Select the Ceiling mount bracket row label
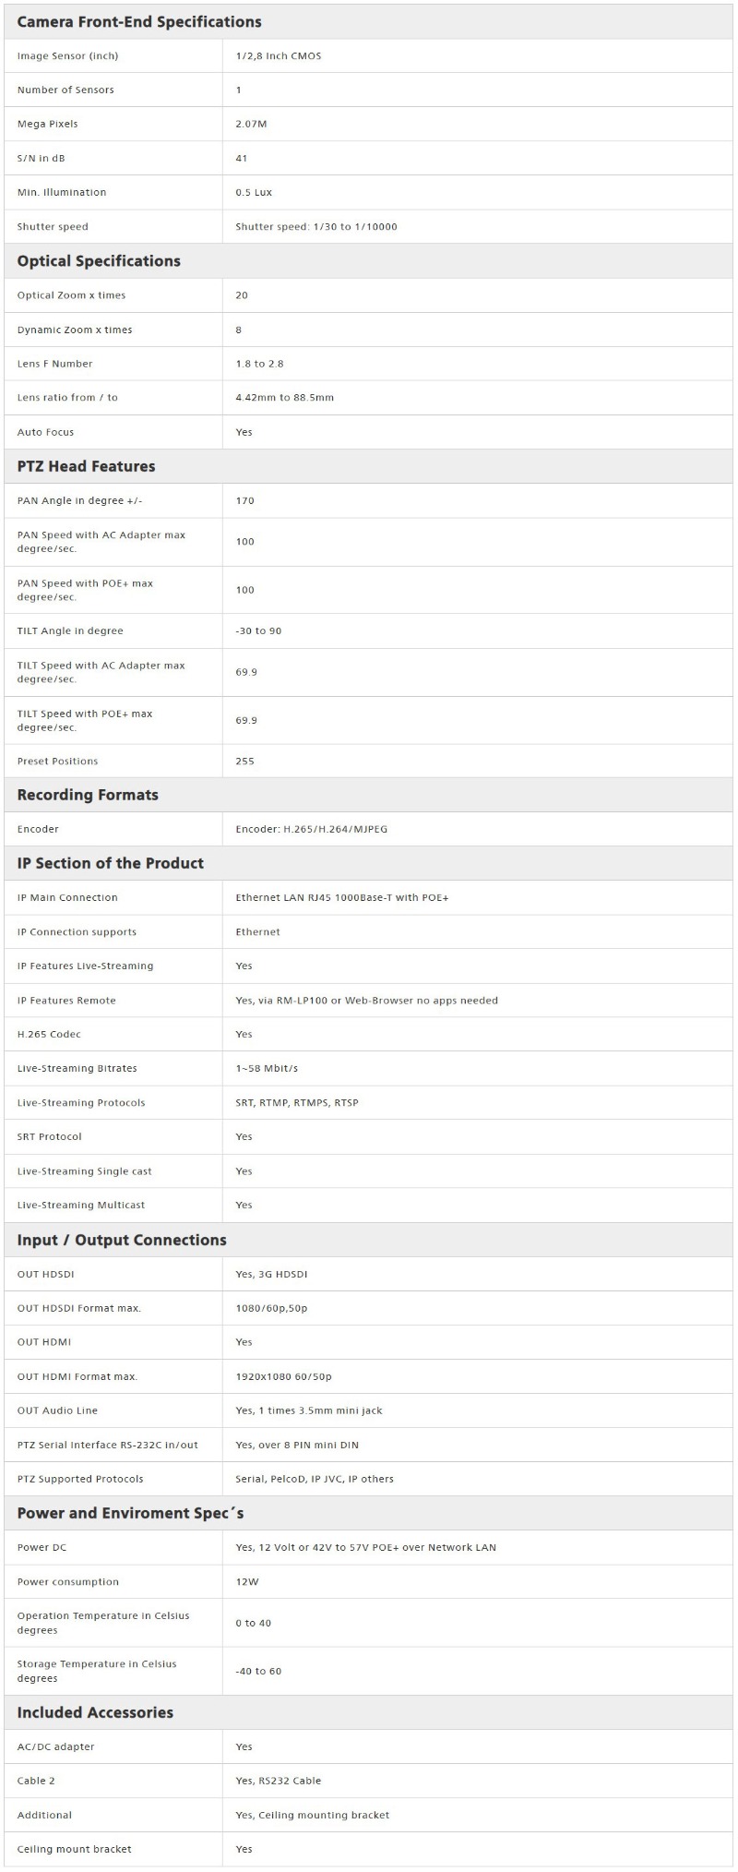This screenshot has width=738, height=1872. coord(74,1849)
